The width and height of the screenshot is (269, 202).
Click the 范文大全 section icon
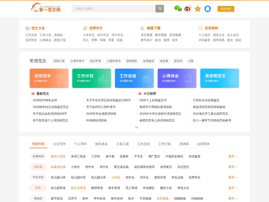click(28, 28)
